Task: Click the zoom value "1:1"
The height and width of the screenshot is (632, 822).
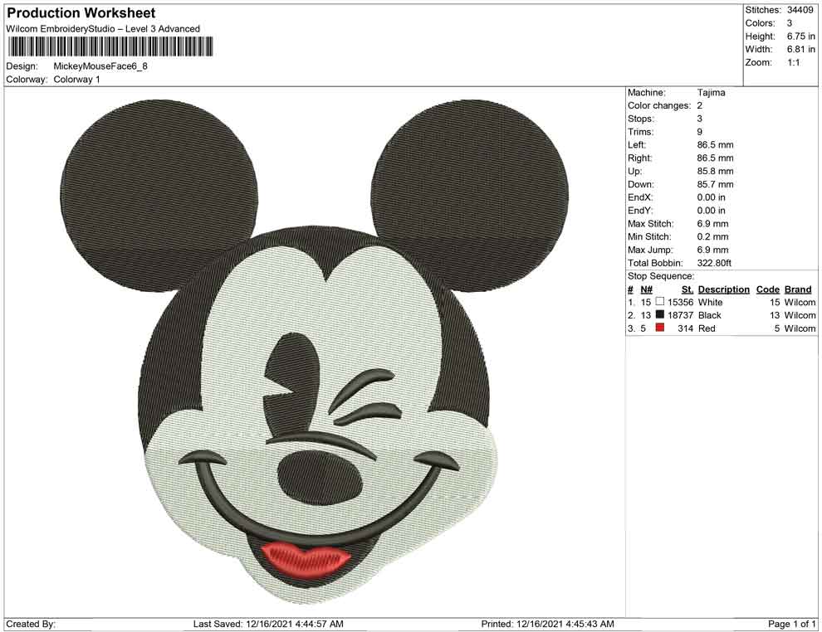Action: (794, 62)
